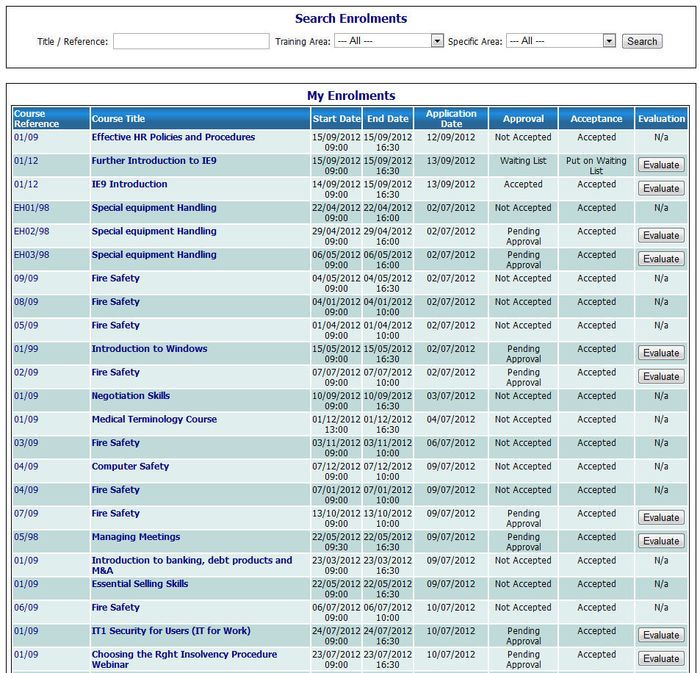This screenshot has width=700, height=673.
Task: Click the Put on Waiting List acceptance cell
Action: pos(596,166)
